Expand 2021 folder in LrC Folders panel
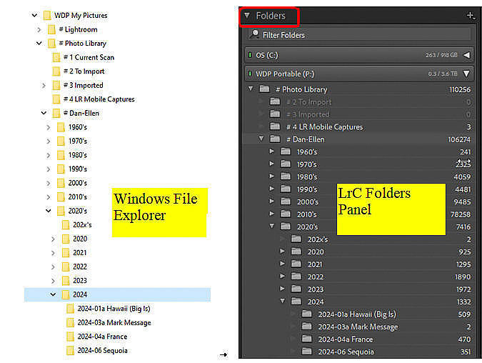This screenshot has height=363, width=482. click(x=282, y=264)
